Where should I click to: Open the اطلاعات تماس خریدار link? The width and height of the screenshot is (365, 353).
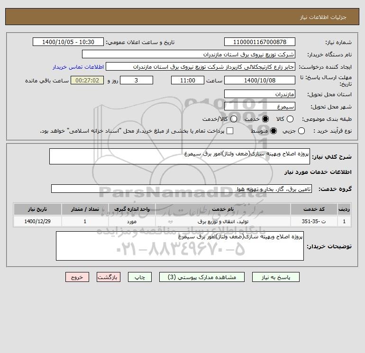[78, 67]
